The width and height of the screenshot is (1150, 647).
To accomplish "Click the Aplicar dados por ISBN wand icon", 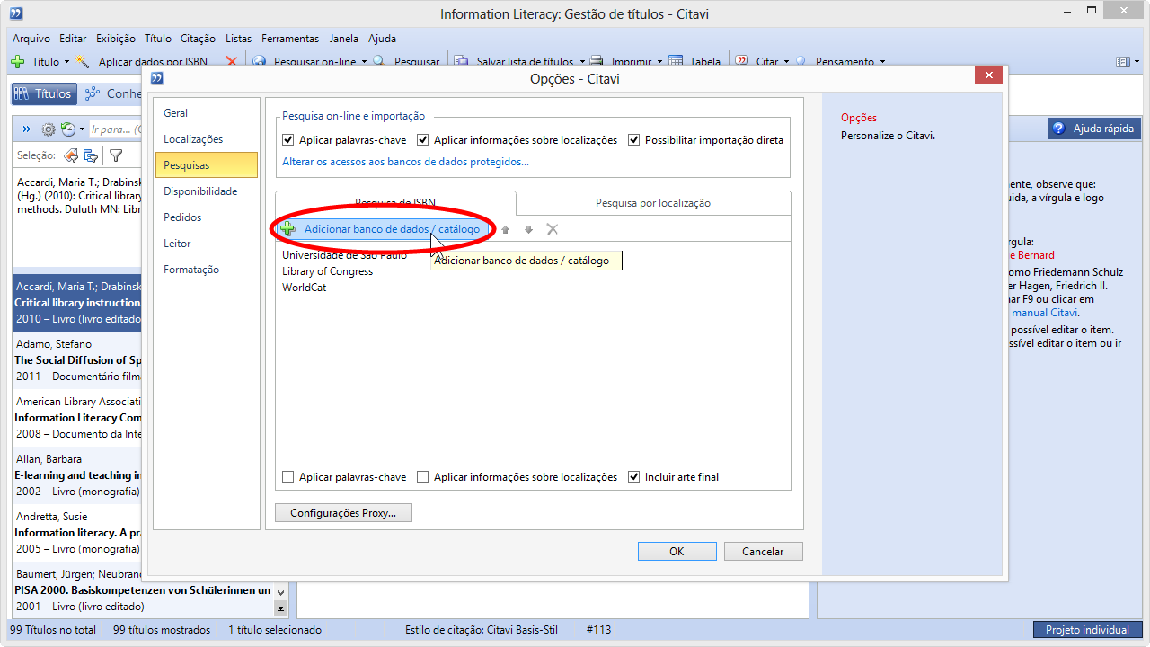I will click(84, 62).
